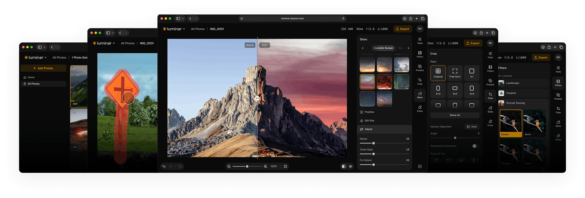
Task: Open Tools in the crop window's sidebar
Action: click(x=490, y=55)
